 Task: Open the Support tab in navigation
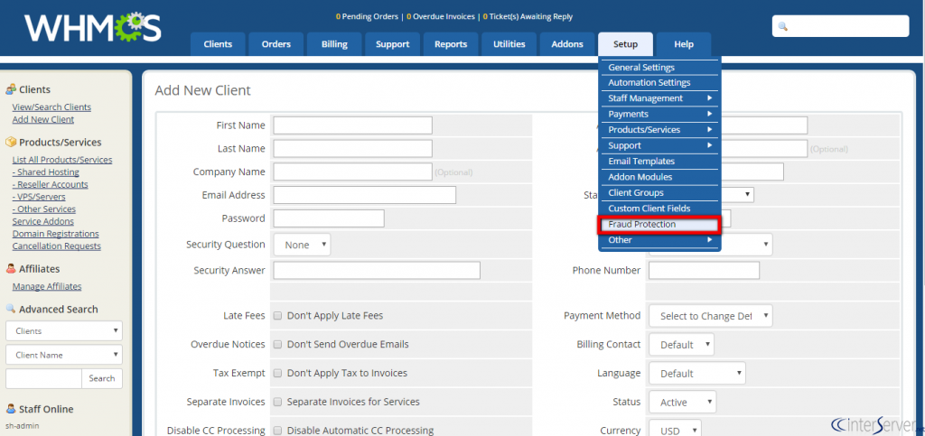(392, 44)
